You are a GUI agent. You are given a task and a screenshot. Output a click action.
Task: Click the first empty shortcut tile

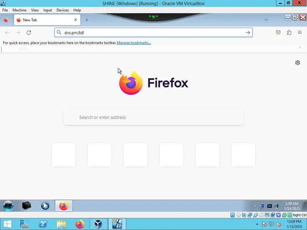tap(64, 155)
